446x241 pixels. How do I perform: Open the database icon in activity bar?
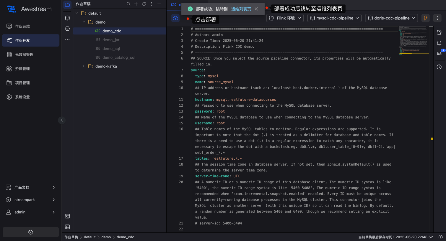67,18
